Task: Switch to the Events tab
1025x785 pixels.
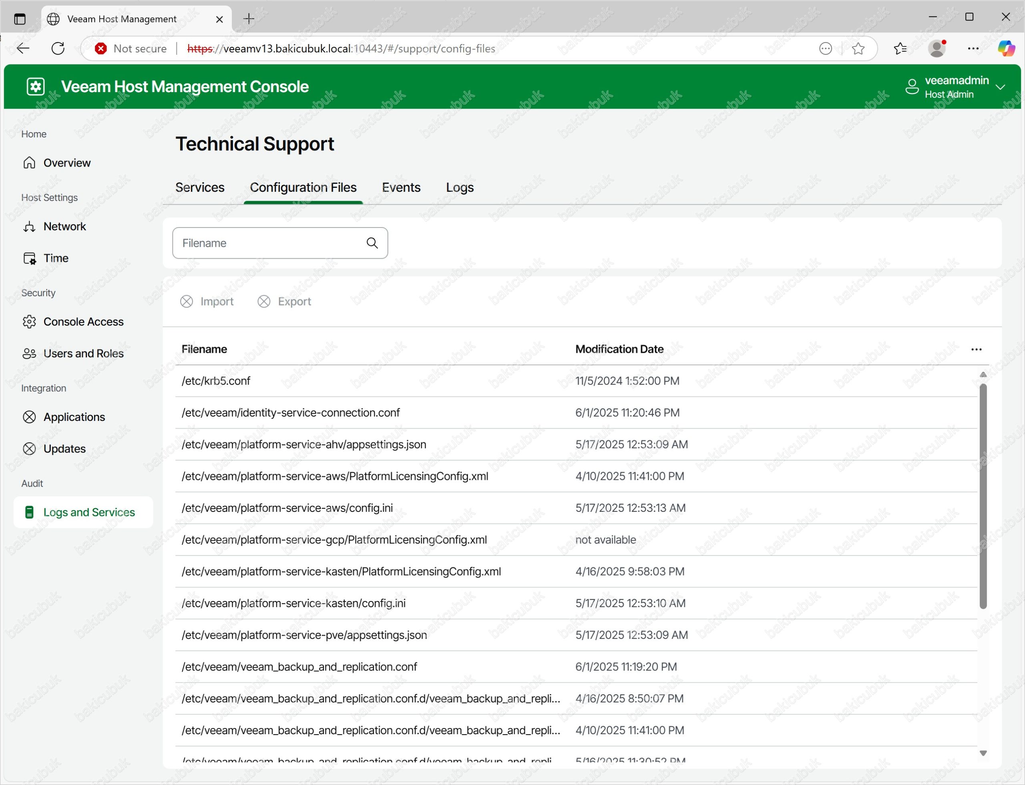Action: (x=401, y=187)
